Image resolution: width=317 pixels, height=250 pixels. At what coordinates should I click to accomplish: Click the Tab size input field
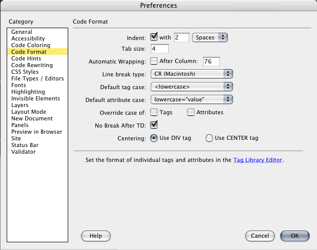160,49
